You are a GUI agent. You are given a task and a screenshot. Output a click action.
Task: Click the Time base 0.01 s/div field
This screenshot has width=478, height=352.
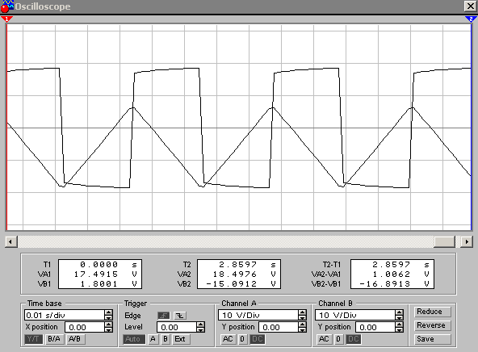coord(65,315)
